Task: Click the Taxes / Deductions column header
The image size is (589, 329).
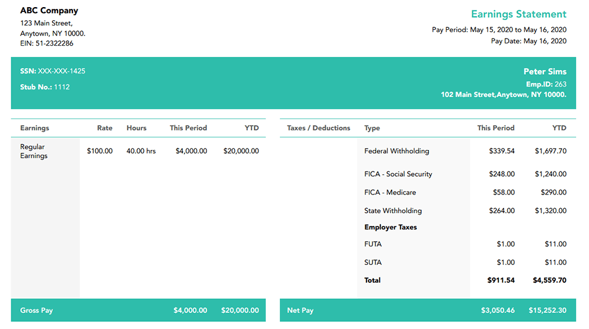Action: (x=319, y=128)
